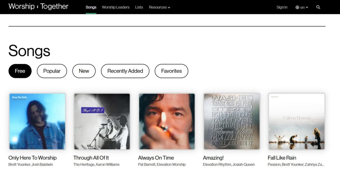The image size is (340, 178).
Task: Click artists 'Pat Barrett, Elevation Worship'
Action: 162,164
